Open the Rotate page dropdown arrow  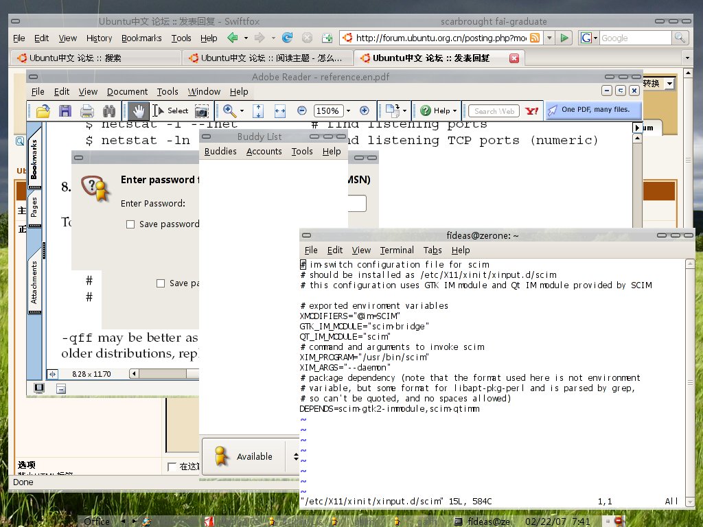pos(404,110)
